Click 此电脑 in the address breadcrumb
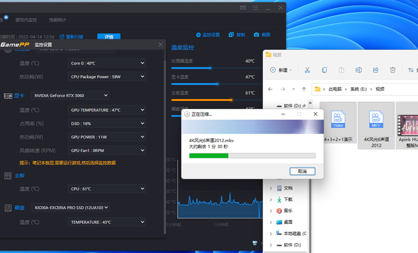This screenshot has width=418, height=253. (x=335, y=89)
